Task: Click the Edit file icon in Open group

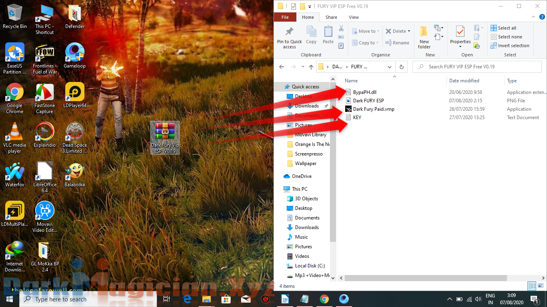Action: tap(477, 37)
